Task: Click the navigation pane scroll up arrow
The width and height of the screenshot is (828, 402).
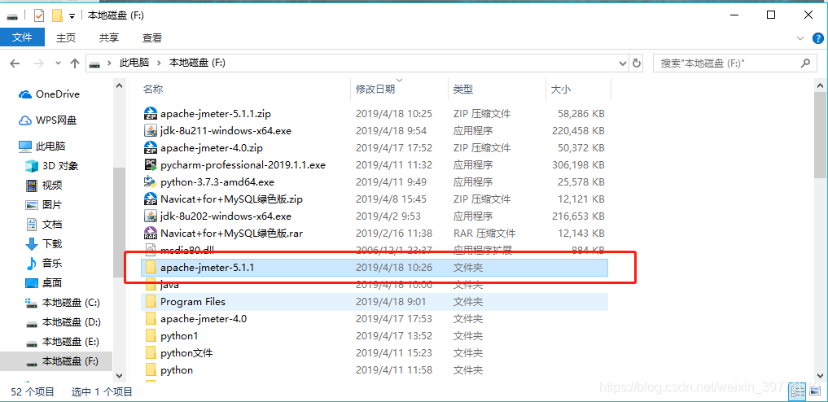Action: point(120,85)
